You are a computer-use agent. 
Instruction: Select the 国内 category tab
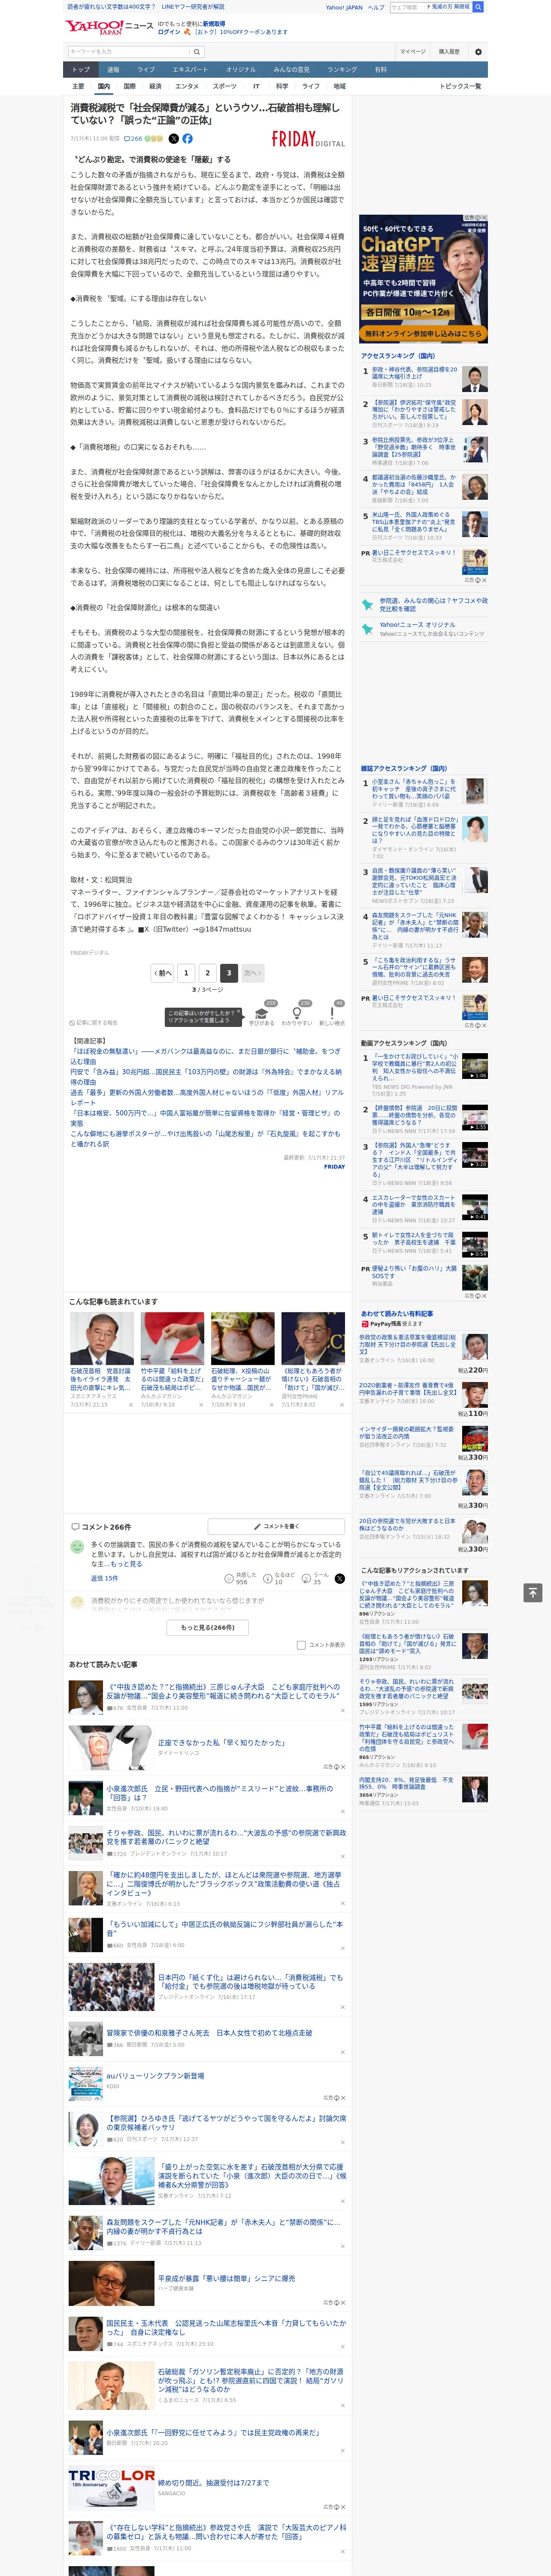pyautogui.click(x=103, y=86)
